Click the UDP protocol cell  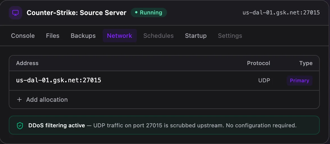click(264, 81)
